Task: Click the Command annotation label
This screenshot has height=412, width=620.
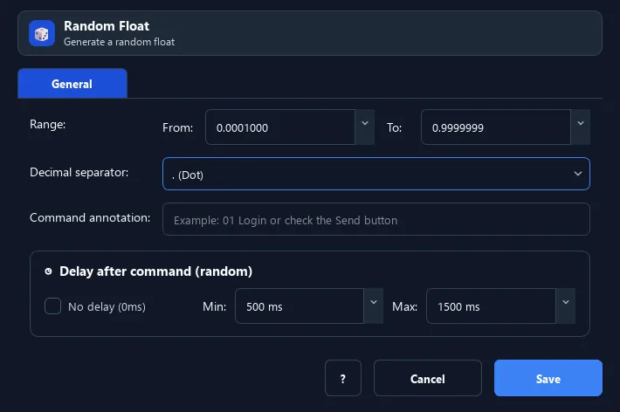Action: click(90, 218)
